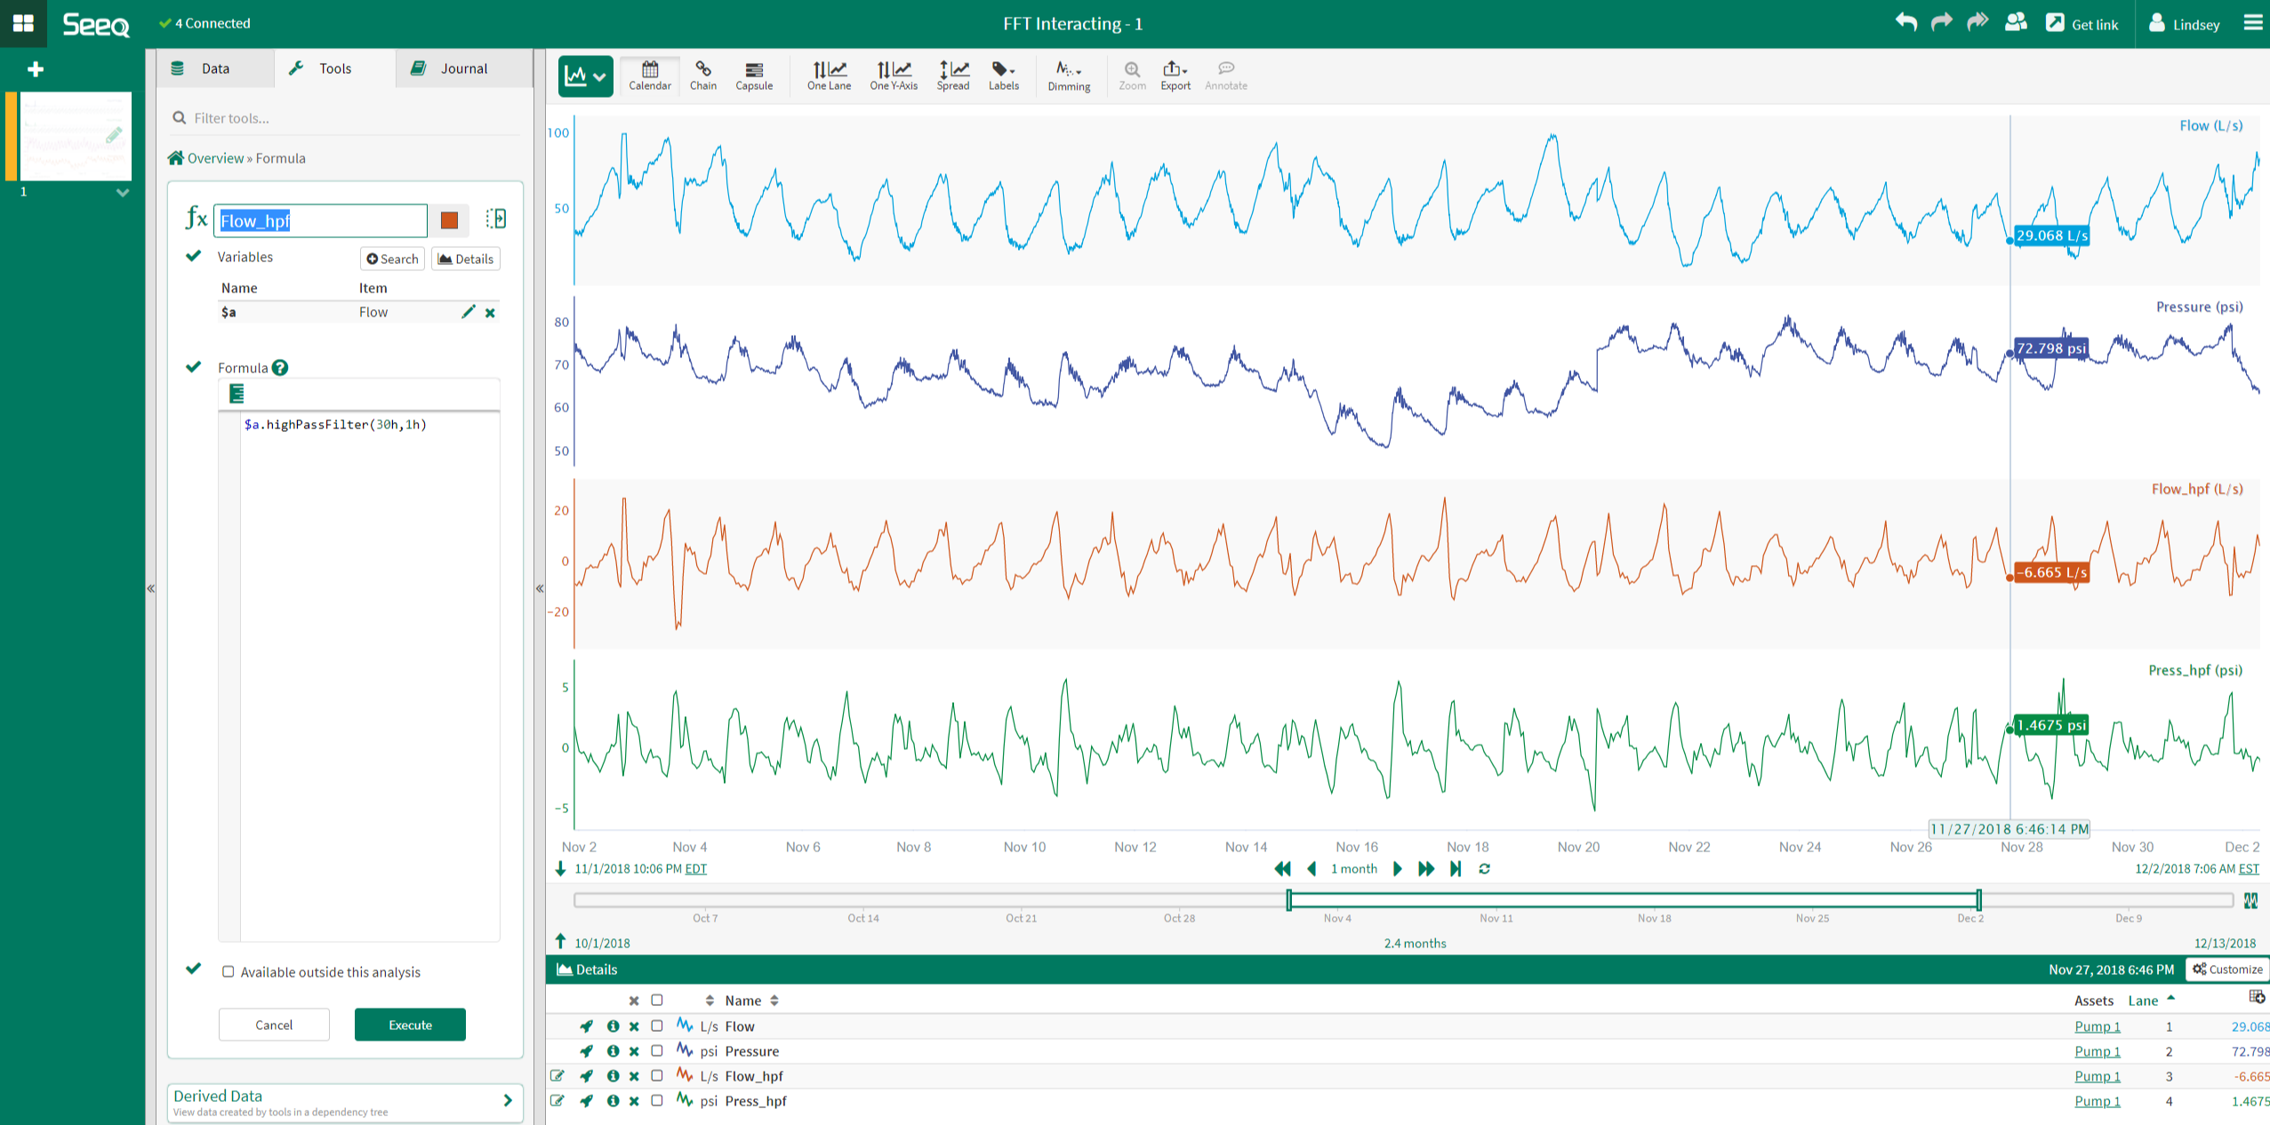Select the Flow signal checkbox in Details
2270x1125 pixels.
click(657, 1026)
